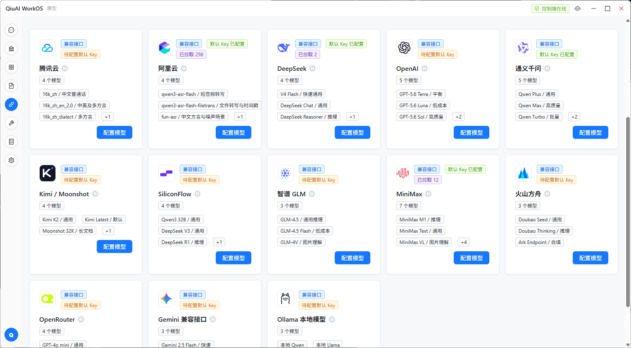
Task: Open the server rack sidebar icon
Action: (11, 142)
